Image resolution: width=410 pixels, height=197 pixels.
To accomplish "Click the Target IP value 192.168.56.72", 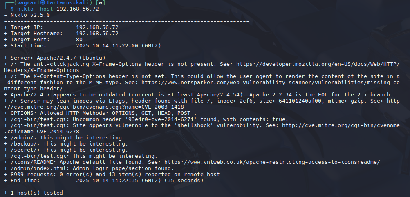I will click(97, 27).
